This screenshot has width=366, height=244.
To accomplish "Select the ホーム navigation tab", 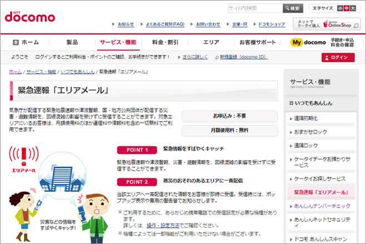I will [x=26, y=42].
